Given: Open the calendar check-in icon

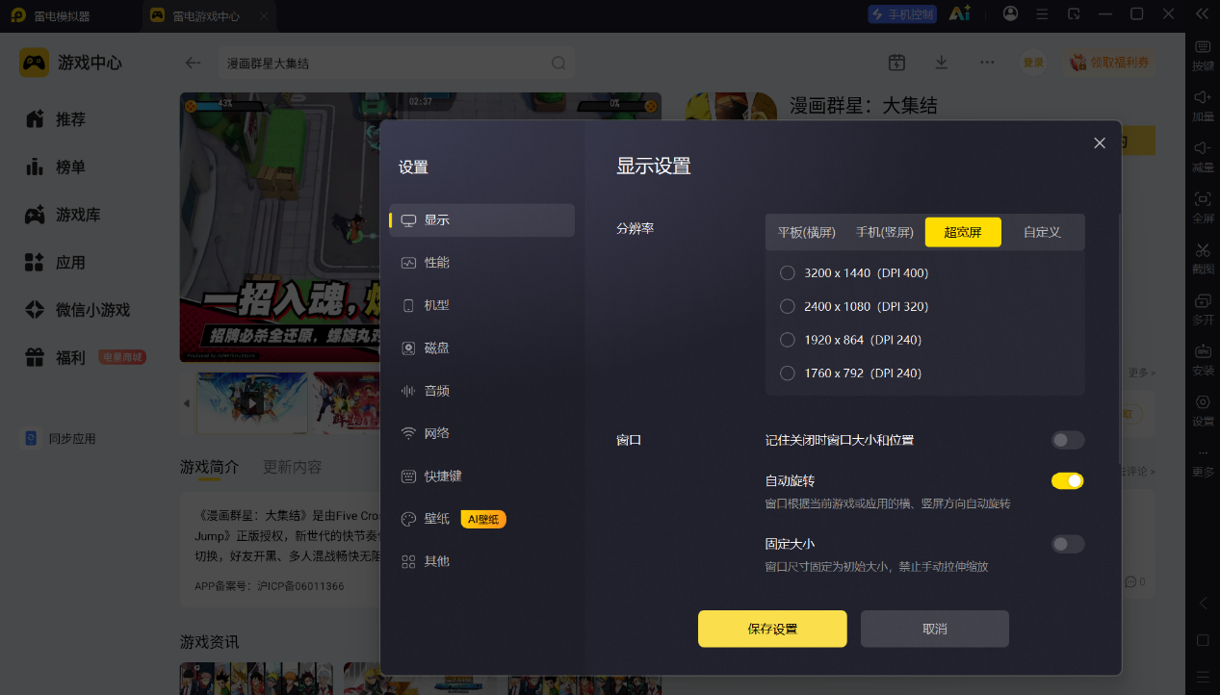Looking at the screenshot, I should coord(896,63).
